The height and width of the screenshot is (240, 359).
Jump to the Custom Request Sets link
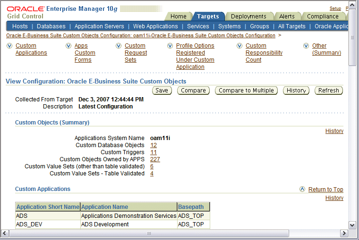pyautogui.click(x=136, y=53)
